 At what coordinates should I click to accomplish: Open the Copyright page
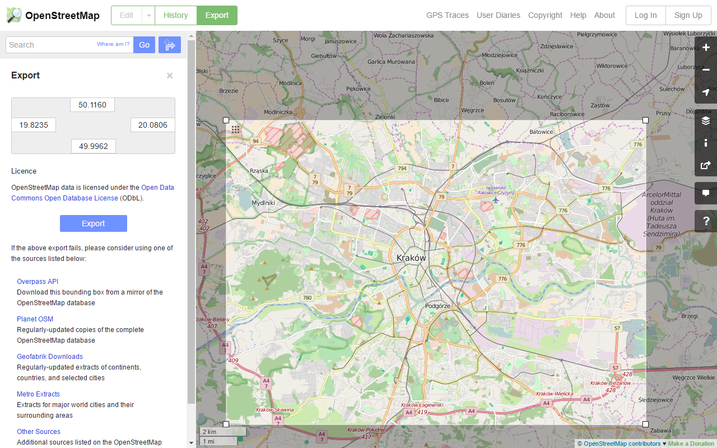click(x=545, y=15)
